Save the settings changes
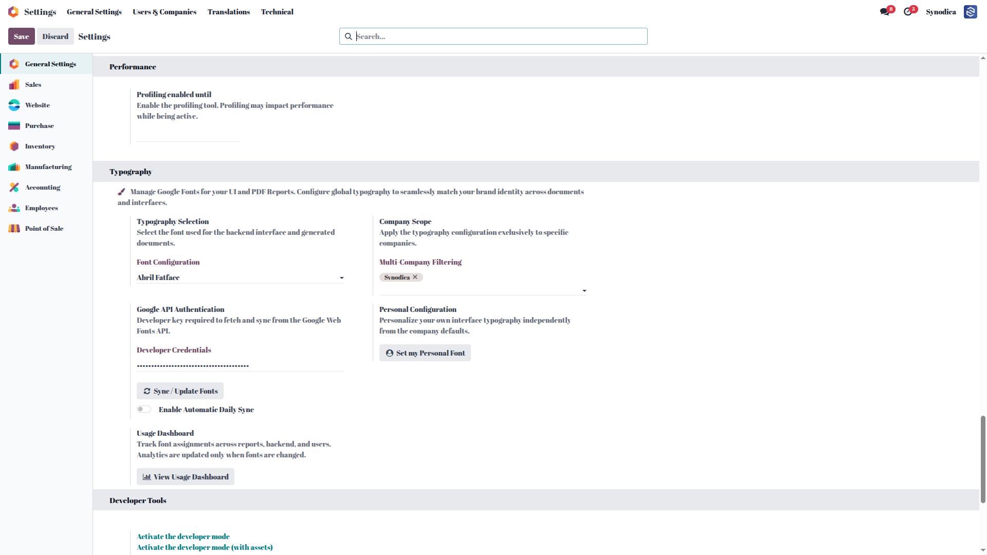 [22, 36]
